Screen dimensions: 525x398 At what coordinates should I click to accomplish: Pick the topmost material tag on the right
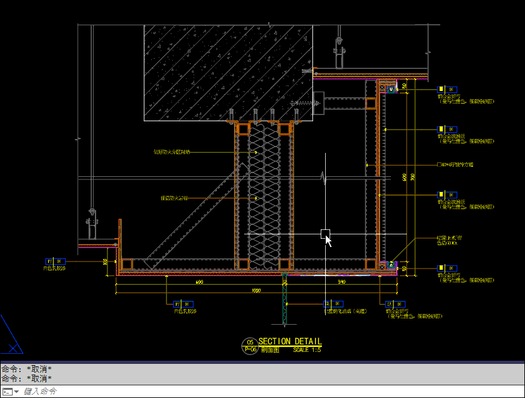[447, 89]
